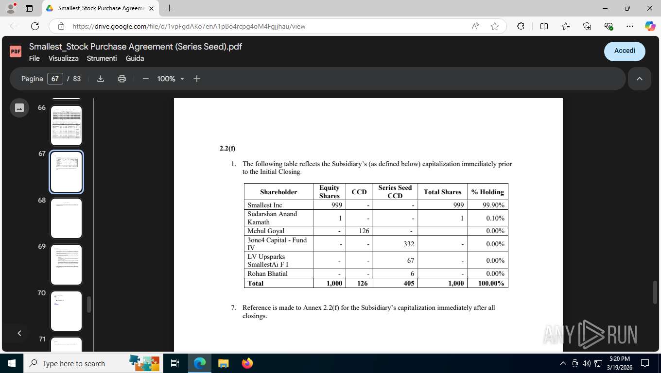Collapse the thumbnail sidebar arrow

point(19,333)
